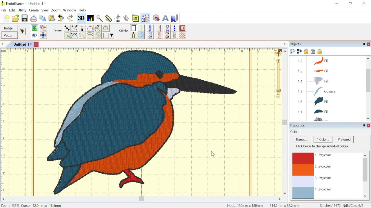Click the Vector... button
This screenshot has height=208, width=371.
point(9,35)
